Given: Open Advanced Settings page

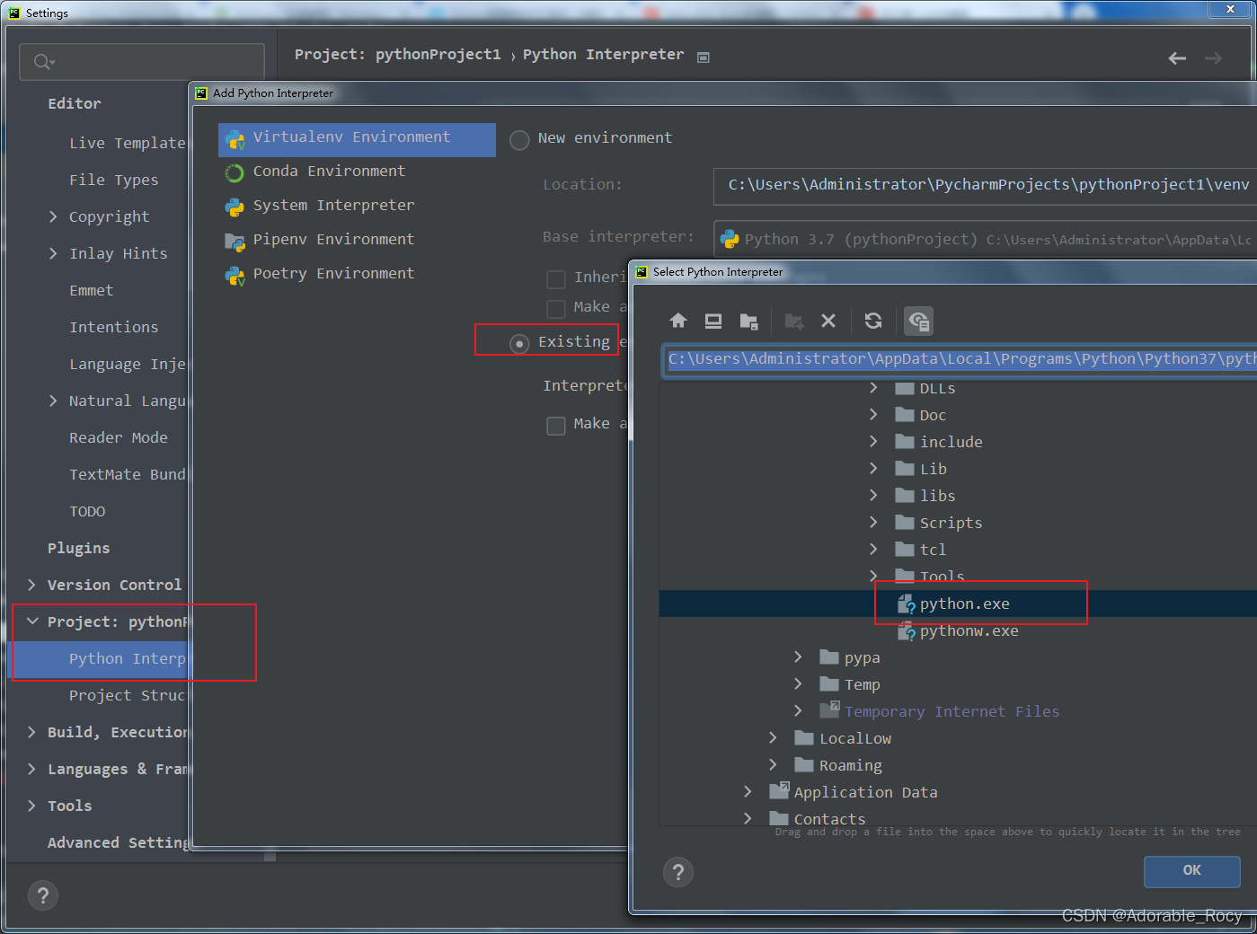Looking at the screenshot, I should pos(118,842).
